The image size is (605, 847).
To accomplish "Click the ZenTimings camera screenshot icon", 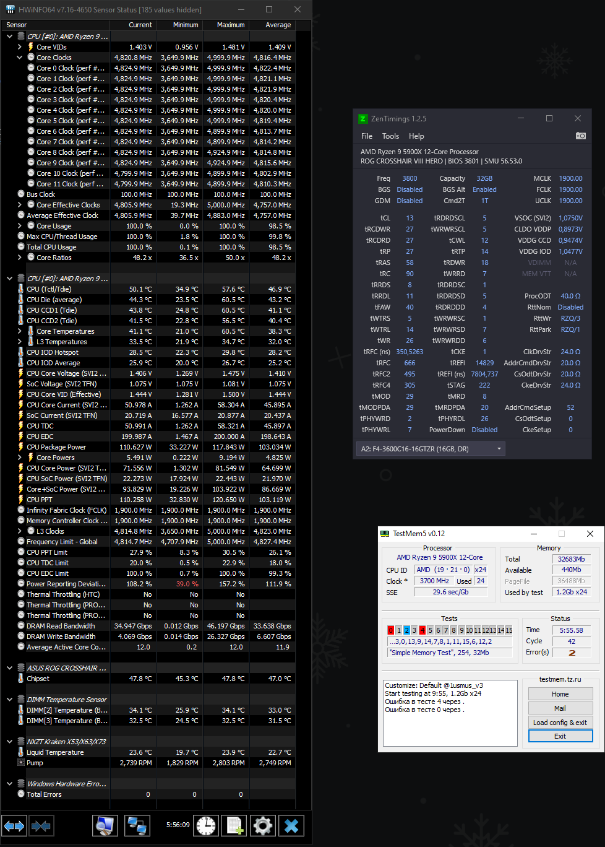I will (x=580, y=136).
